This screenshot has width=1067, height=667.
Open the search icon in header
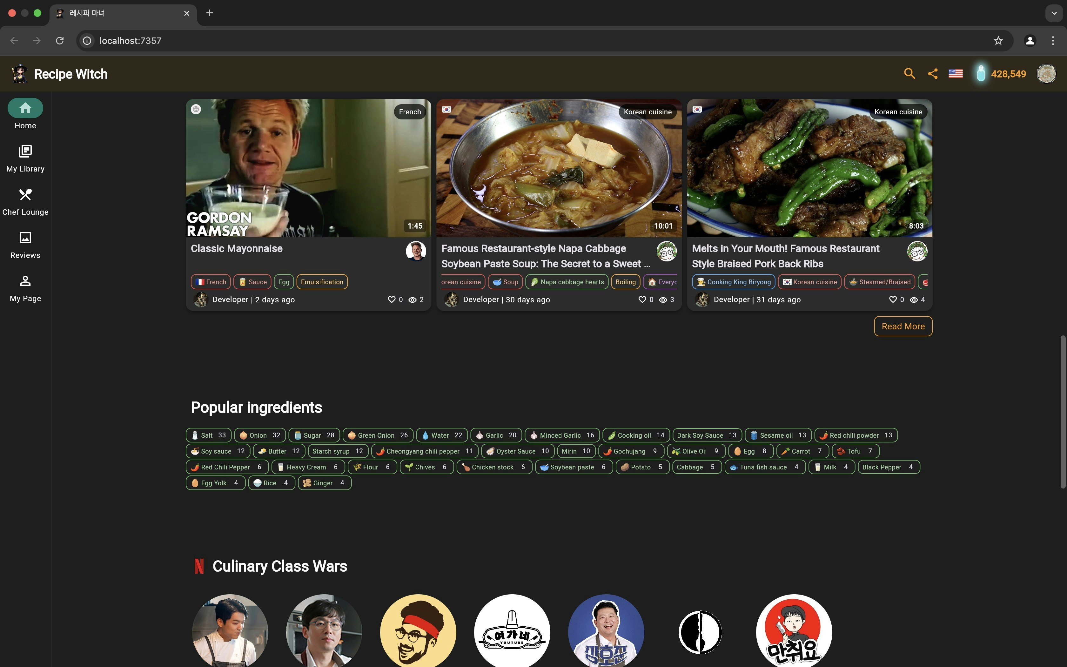click(x=909, y=74)
